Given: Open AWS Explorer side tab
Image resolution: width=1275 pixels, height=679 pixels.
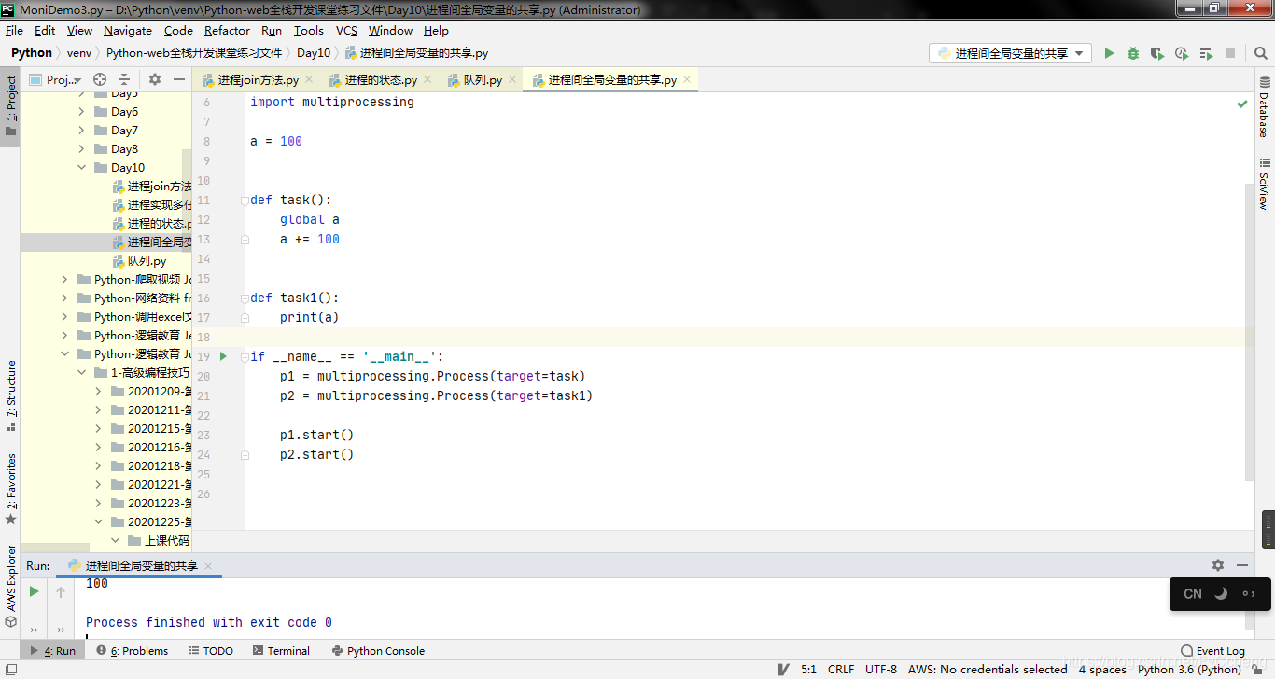Looking at the screenshot, I should [x=11, y=586].
